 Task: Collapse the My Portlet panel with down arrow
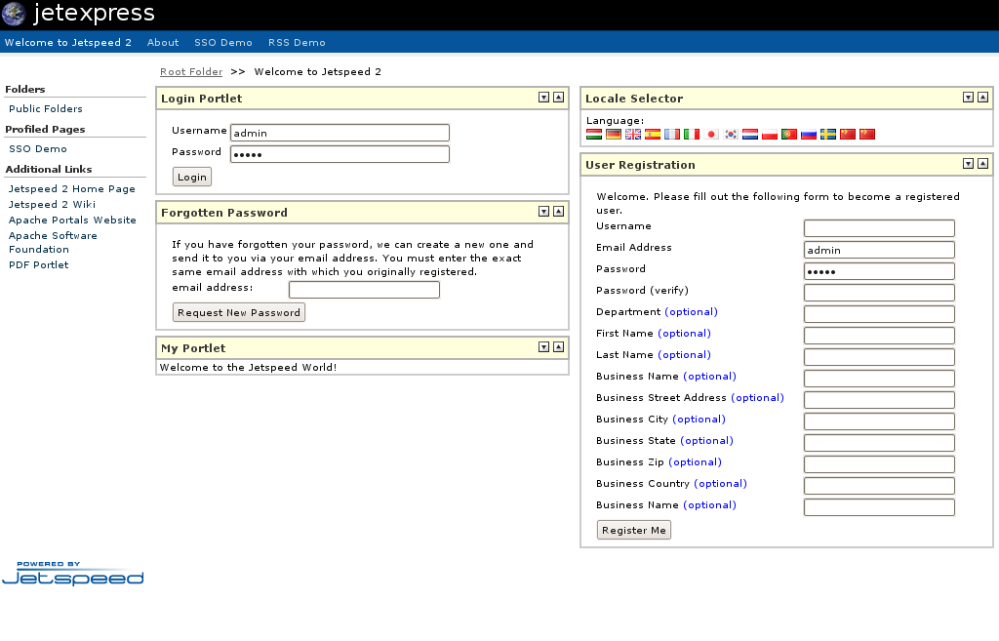(x=543, y=347)
